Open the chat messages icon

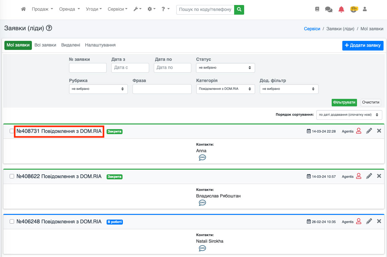329,9
